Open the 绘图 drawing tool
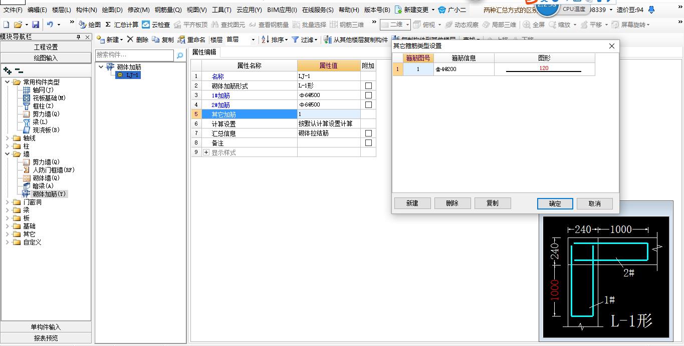 click(90, 24)
